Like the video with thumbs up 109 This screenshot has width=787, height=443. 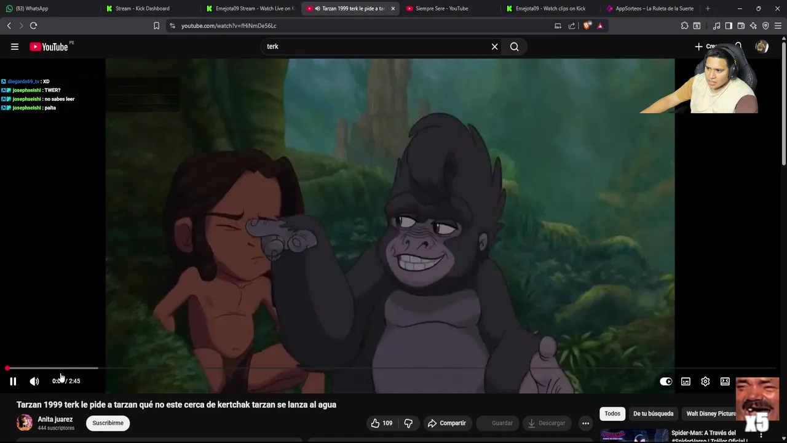[381, 423]
